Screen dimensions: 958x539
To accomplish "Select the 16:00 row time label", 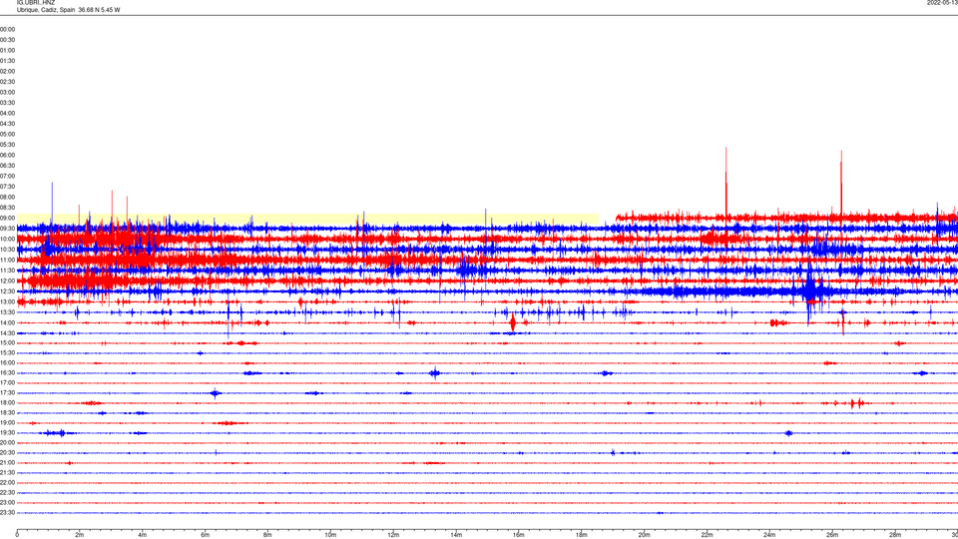I will pyautogui.click(x=7, y=363).
